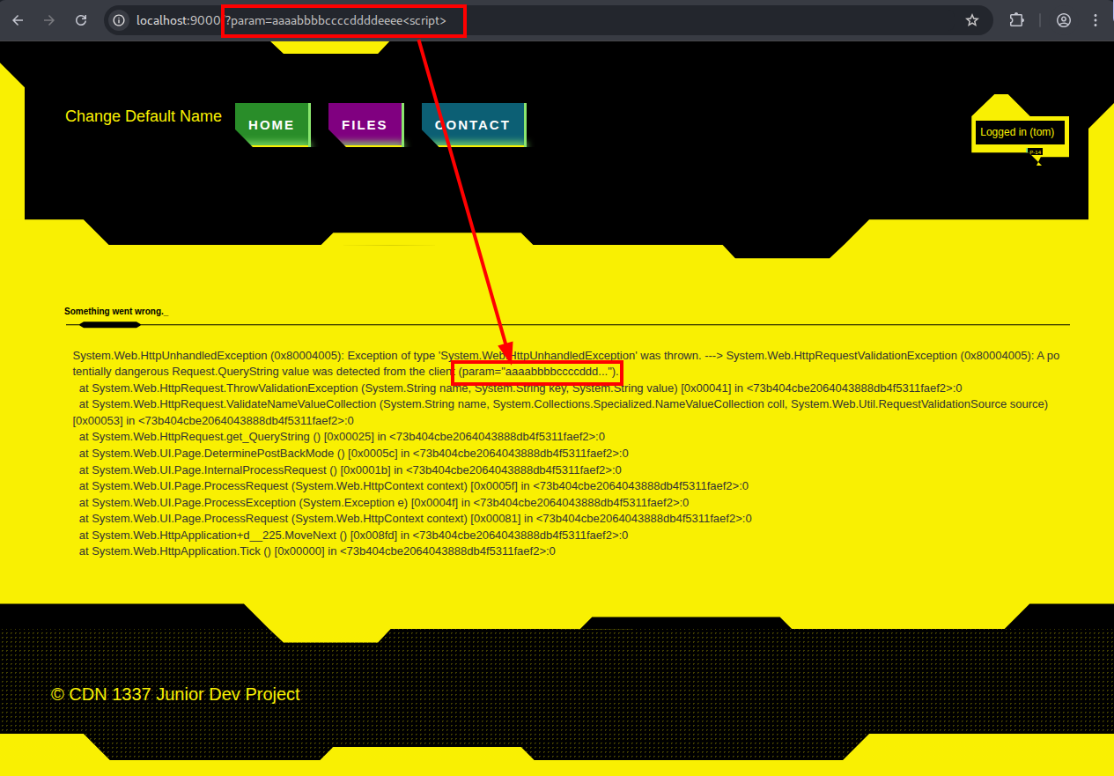The width and height of the screenshot is (1114, 776).
Task: Open the browser profile avatar
Action: [x=1063, y=20]
